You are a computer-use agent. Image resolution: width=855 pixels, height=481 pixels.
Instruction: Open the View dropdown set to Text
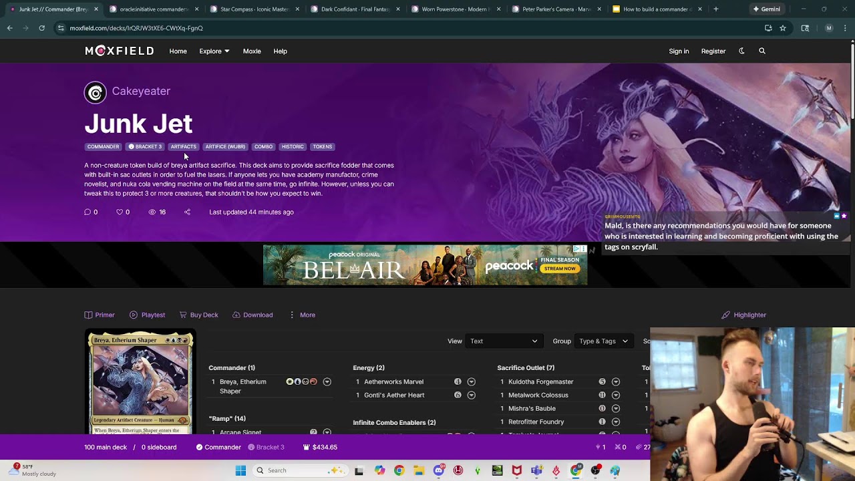[x=503, y=341]
